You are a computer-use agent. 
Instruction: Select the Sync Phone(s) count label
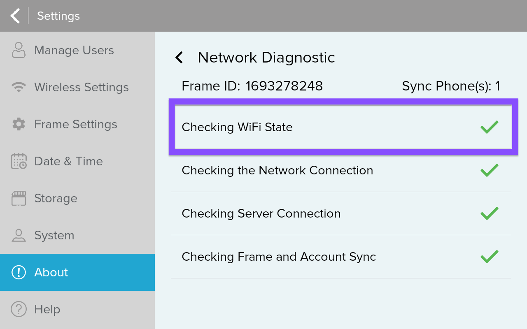click(x=451, y=86)
